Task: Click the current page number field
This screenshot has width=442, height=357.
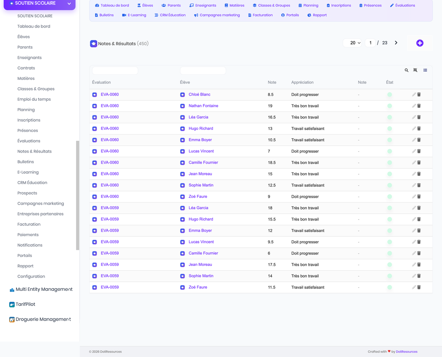Action: [370, 43]
